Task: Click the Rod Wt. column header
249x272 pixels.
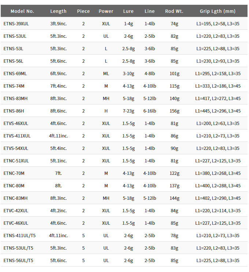Action: tap(174, 11)
